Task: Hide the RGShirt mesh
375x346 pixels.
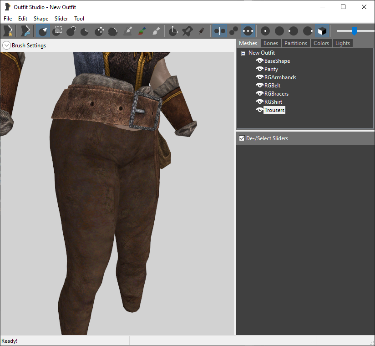Action: pyautogui.click(x=259, y=102)
